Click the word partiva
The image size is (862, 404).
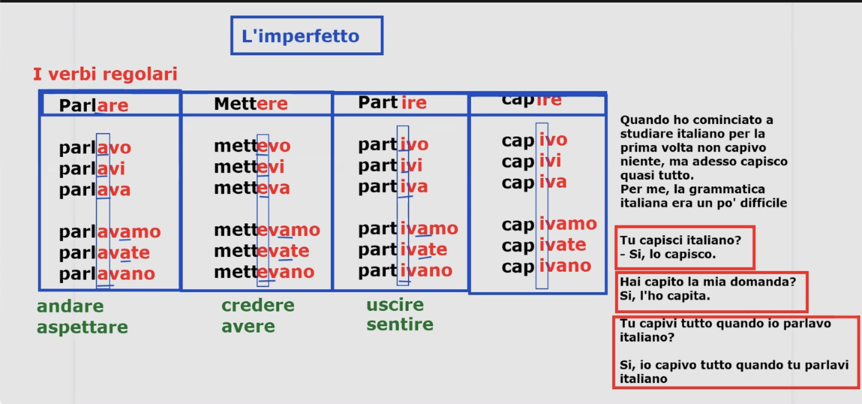(x=393, y=187)
